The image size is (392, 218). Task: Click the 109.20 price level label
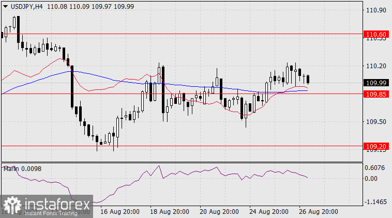coord(376,146)
